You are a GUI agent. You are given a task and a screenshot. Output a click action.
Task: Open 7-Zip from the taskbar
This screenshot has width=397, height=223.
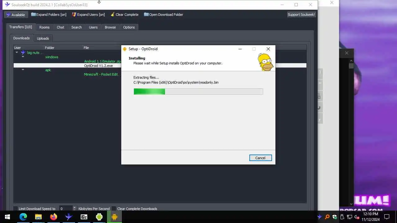click(84, 217)
